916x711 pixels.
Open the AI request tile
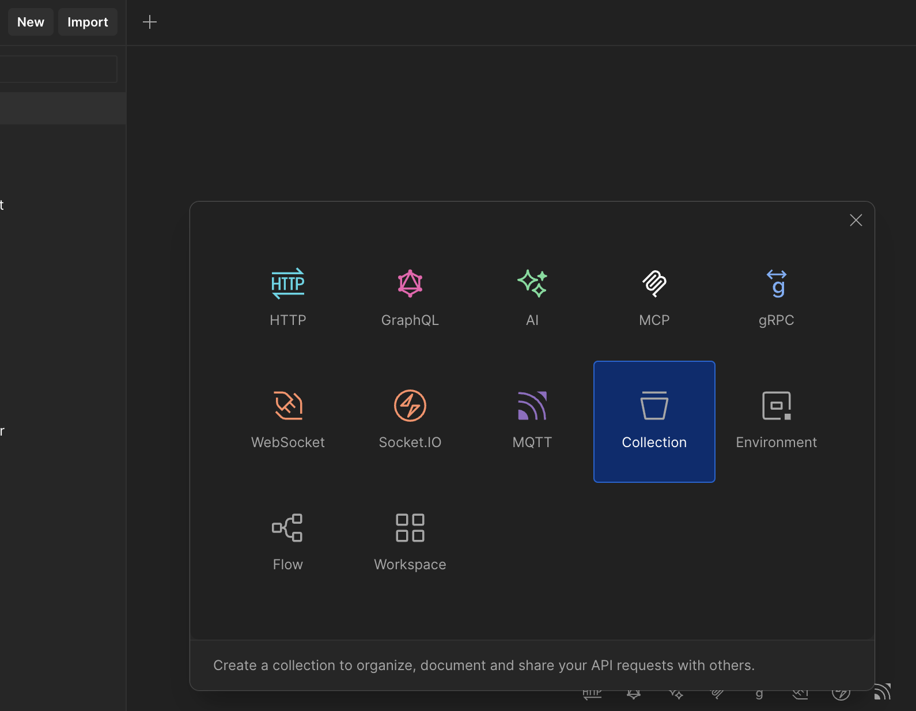(532, 300)
